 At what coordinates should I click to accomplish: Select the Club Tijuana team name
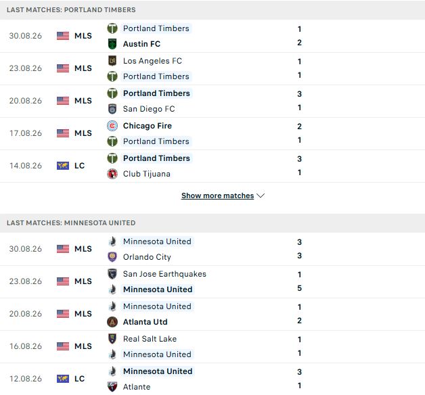click(147, 174)
